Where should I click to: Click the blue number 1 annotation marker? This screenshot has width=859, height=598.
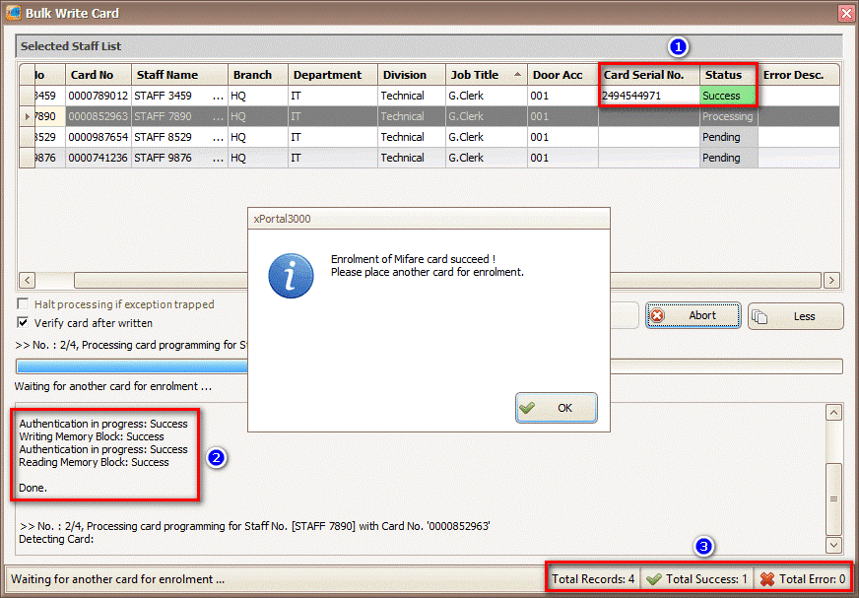tap(678, 46)
